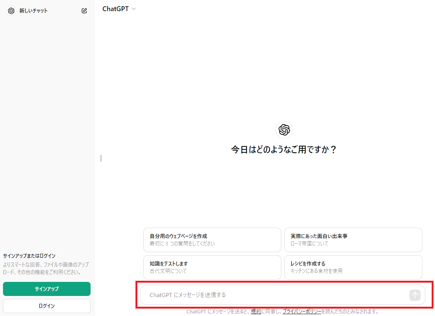Collapse the sidebar using the edge handle
The image size is (435, 316).
(100, 158)
